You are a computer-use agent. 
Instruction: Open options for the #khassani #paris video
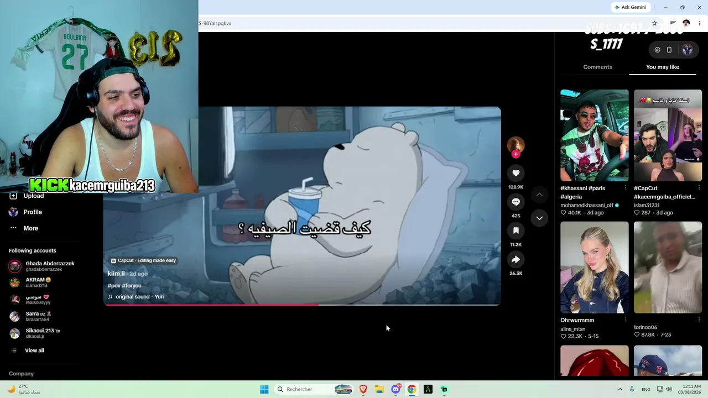[626, 188]
